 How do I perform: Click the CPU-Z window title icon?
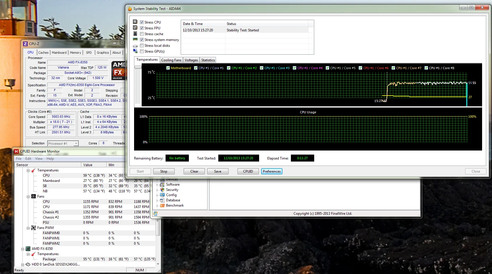pyautogui.click(x=25, y=44)
